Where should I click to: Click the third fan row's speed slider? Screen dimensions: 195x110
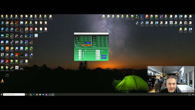89,54
